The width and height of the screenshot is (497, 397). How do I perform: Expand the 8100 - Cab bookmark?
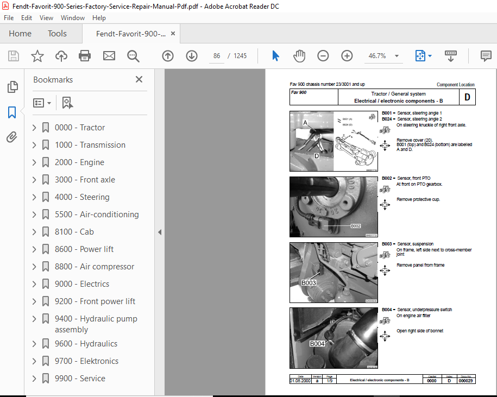point(34,232)
